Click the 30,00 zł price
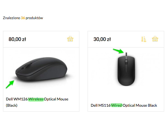168x119 pixels. coord(102,39)
